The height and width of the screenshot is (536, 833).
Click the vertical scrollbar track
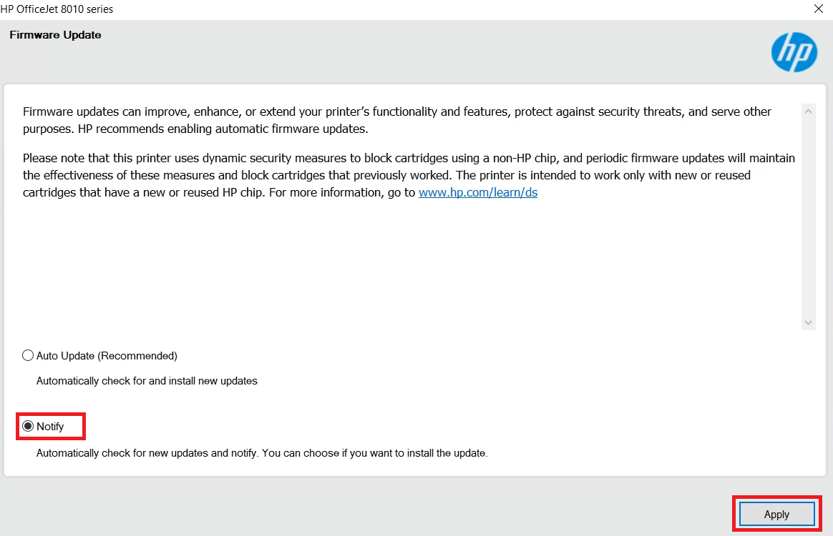[808, 217]
